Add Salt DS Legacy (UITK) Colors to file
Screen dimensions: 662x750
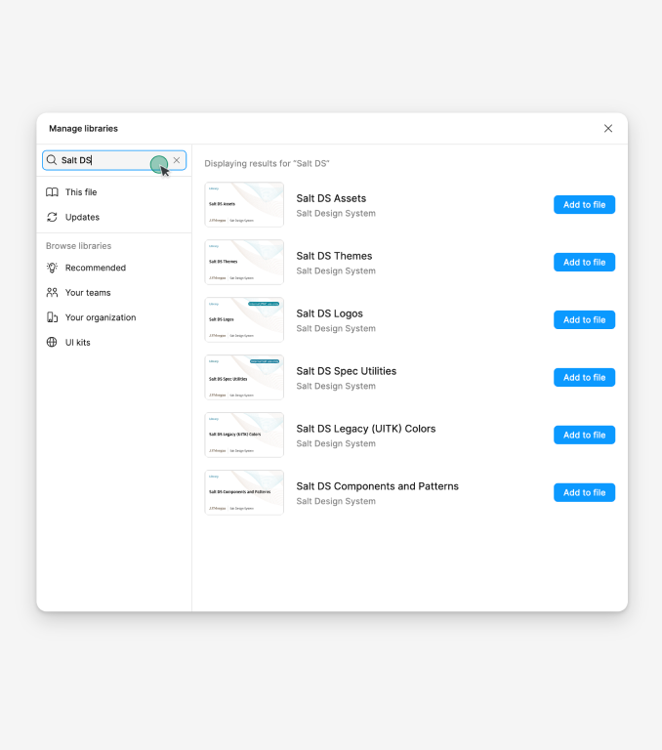coord(584,436)
